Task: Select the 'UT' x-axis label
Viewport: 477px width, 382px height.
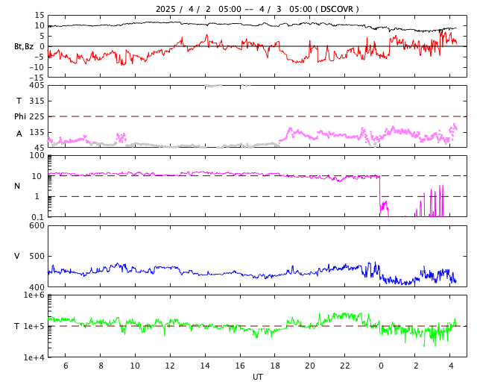Action: 258,377
